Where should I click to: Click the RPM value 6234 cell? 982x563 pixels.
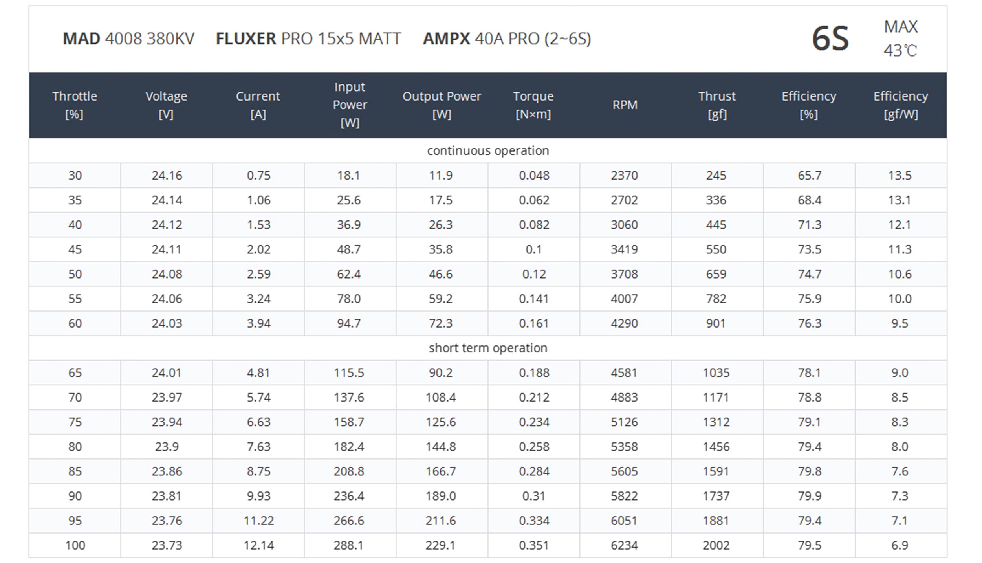625,545
